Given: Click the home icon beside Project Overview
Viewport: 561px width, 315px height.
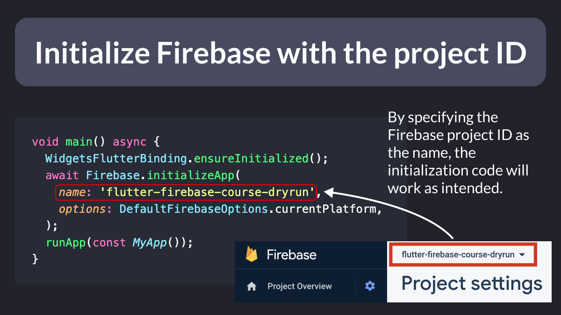Looking at the screenshot, I should 252,286.
